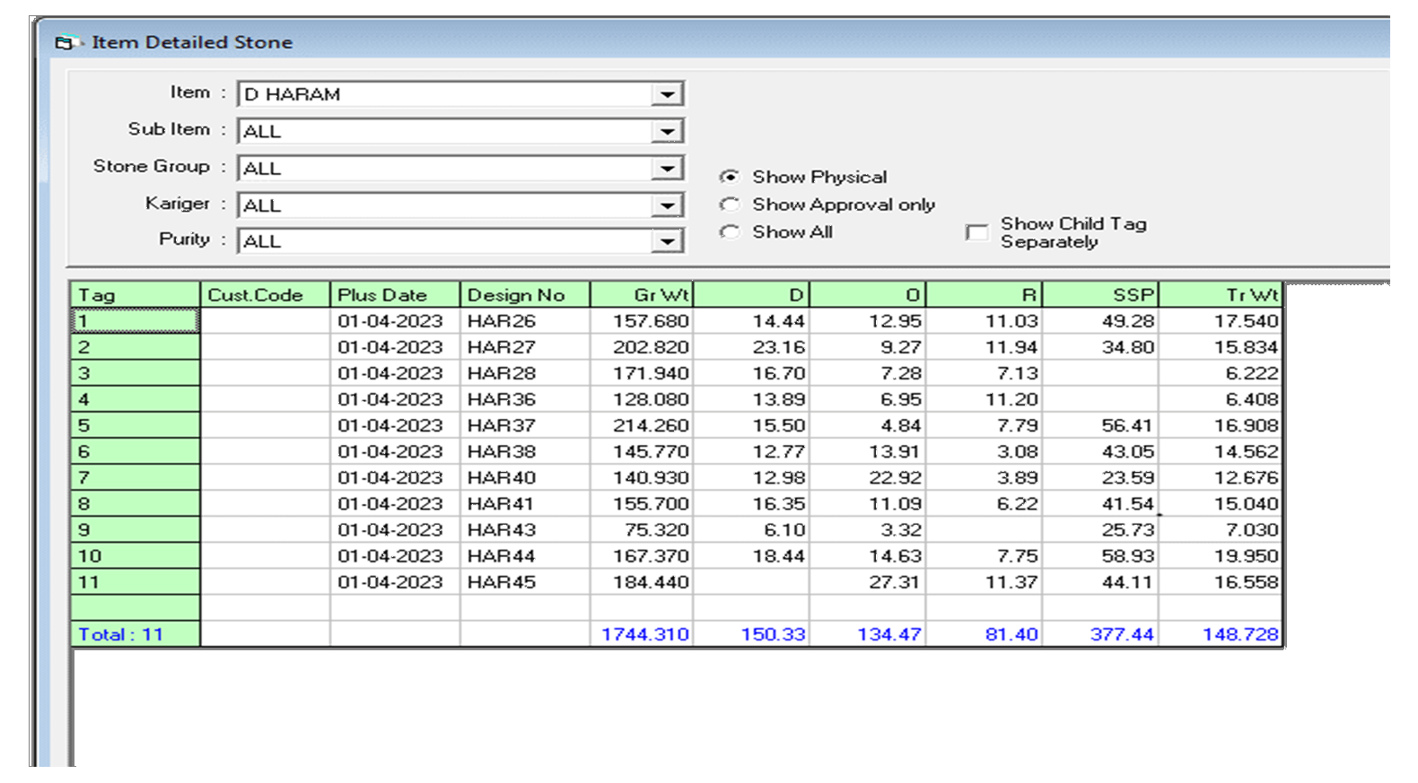Screen dimensions: 1418x783
Task: Select the Show Approval only option
Action: (730, 204)
